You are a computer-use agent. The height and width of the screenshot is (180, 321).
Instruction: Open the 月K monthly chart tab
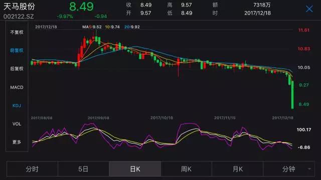pos(237,169)
